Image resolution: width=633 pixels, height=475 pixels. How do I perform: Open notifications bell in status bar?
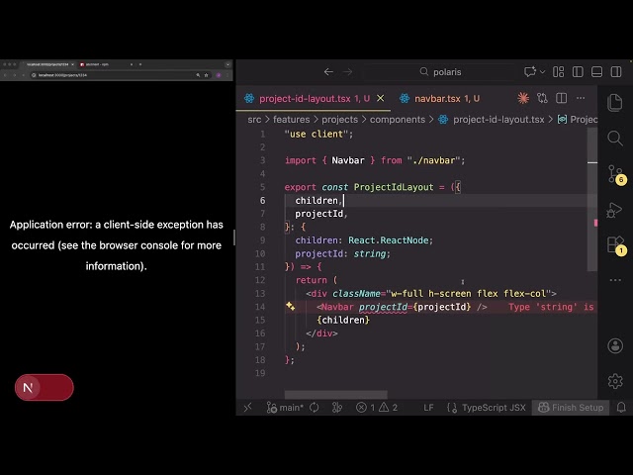pyautogui.click(x=621, y=408)
